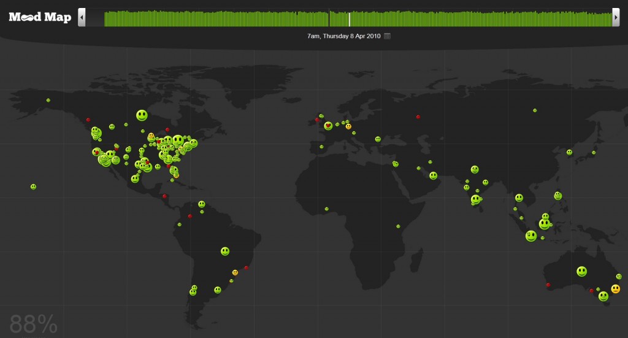Select the red dot in western Russia
The image size is (628, 338).
(418, 117)
